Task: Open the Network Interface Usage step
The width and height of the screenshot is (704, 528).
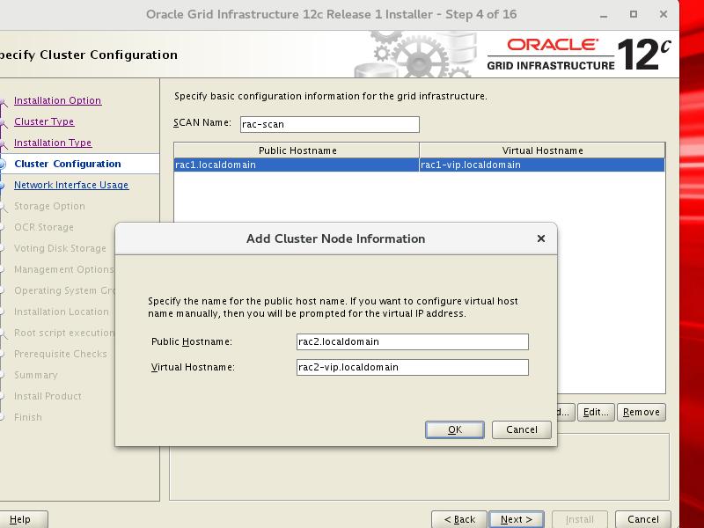Action: point(71,185)
